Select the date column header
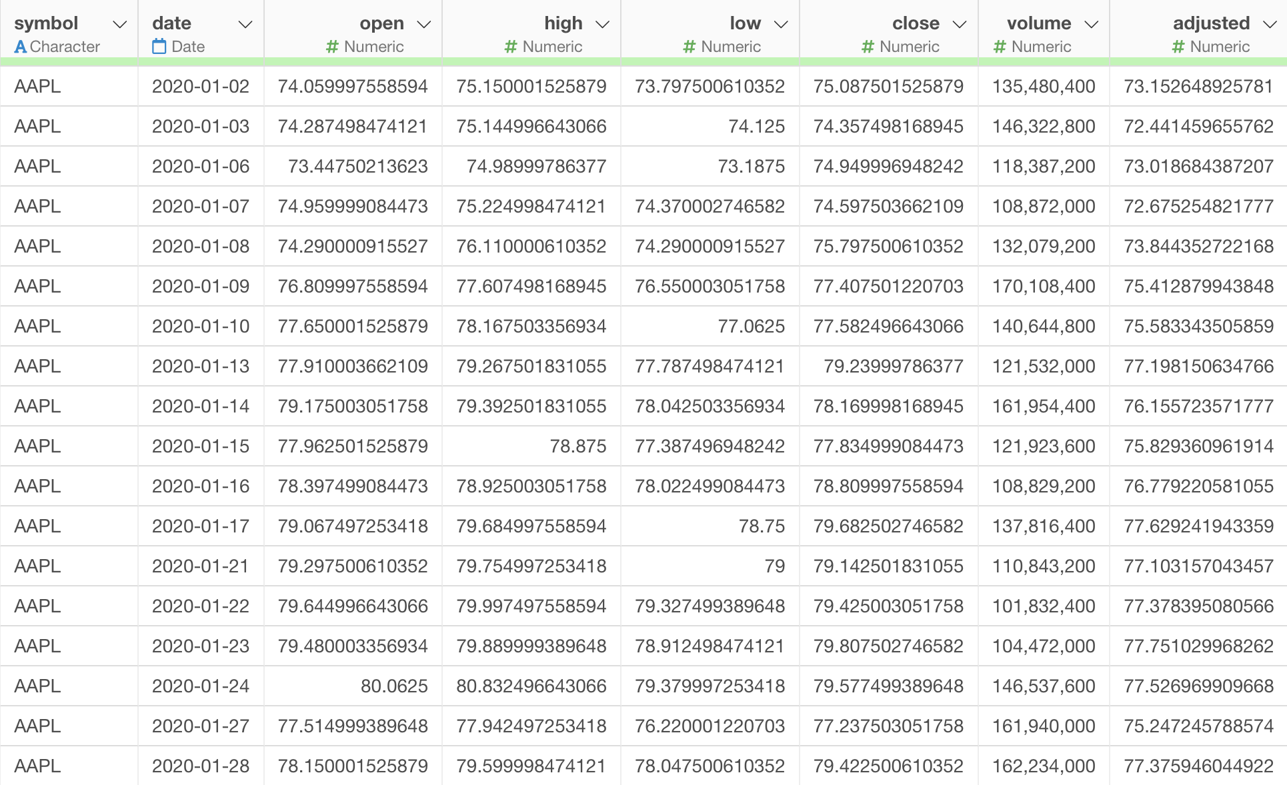Viewport: 1287px width, 785px height. 171,23
